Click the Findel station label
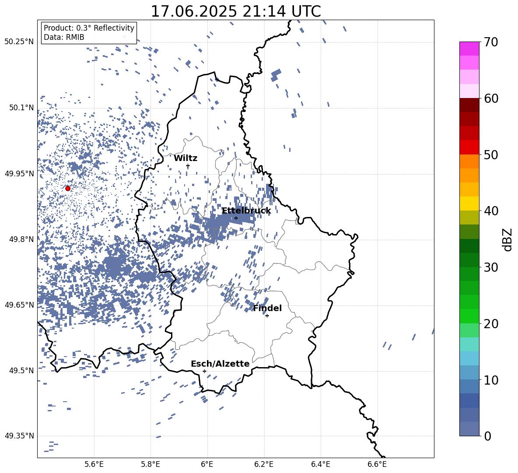The image size is (518, 473). click(x=267, y=308)
